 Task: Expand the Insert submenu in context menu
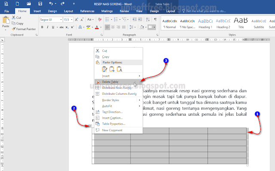tap(119, 76)
